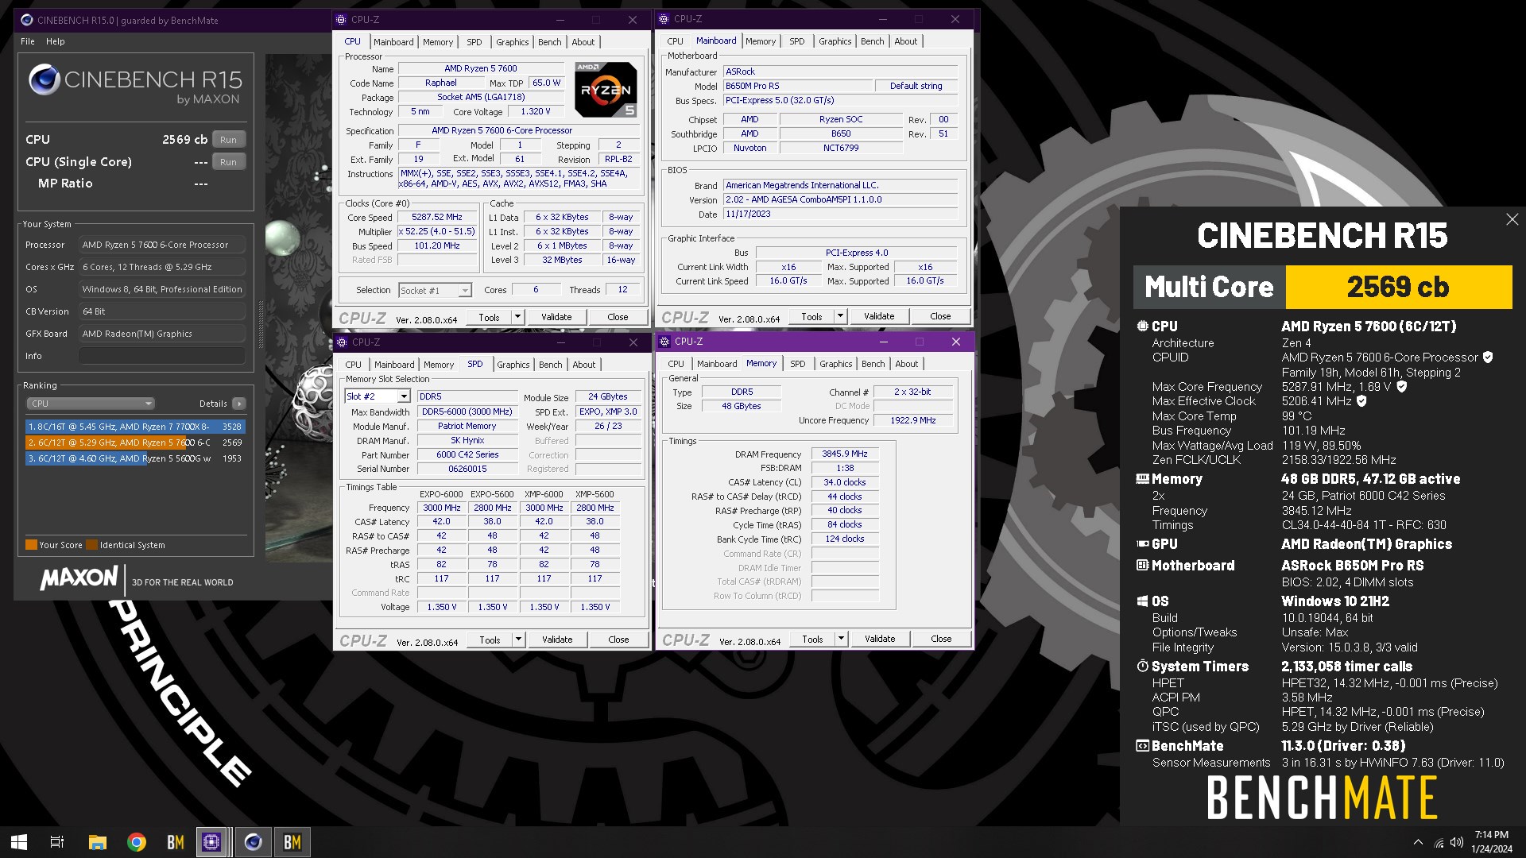Switch to CPU-Z taskbar icon

pos(212,842)
